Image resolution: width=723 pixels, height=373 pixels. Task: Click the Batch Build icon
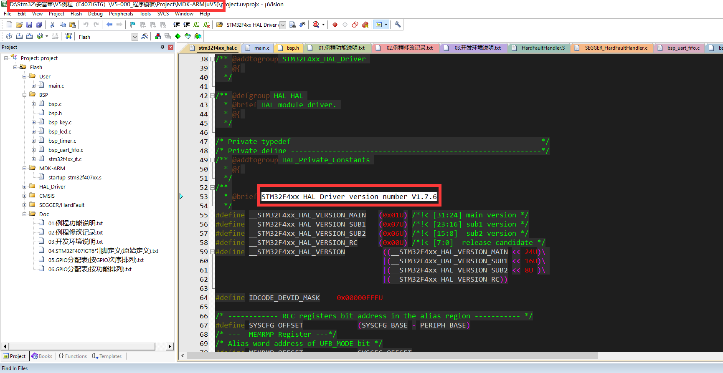click(x=40, y=36)
